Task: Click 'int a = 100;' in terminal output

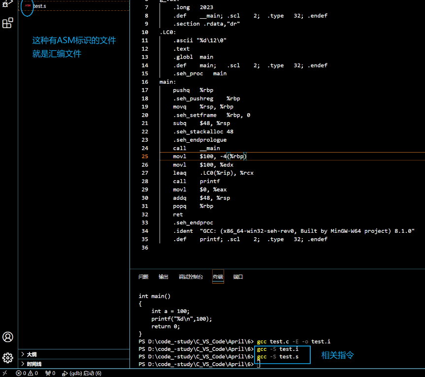Action: pyautogui.click(x=170, y=311)
